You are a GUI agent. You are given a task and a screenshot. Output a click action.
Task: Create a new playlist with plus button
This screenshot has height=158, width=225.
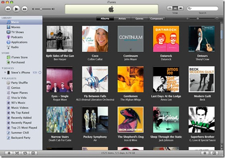pyautogui.click(x=9, y=153)
